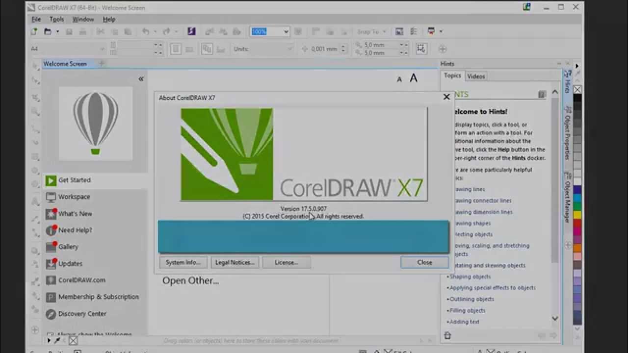
Task: Click the Help book icon in Hints docker
Action: coord(542,94)
